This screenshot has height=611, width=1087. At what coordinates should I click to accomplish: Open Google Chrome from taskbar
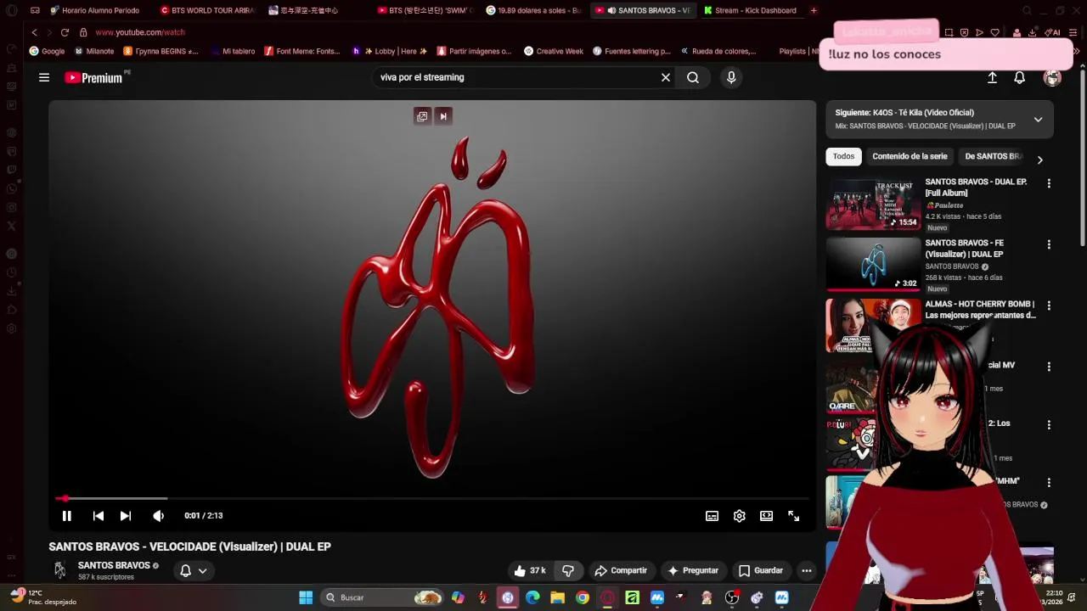[582, 597]
